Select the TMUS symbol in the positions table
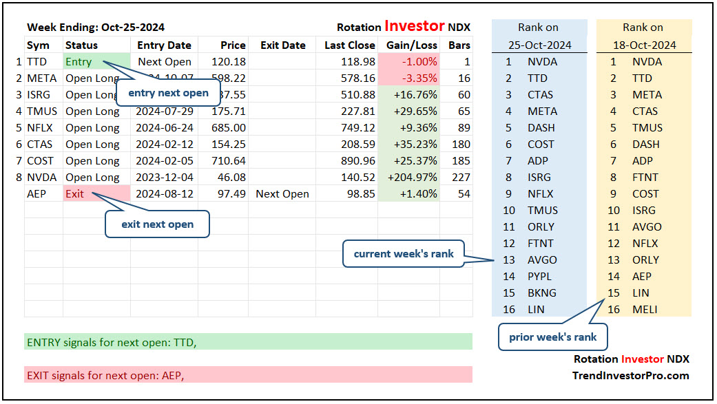 pos(42,111)
